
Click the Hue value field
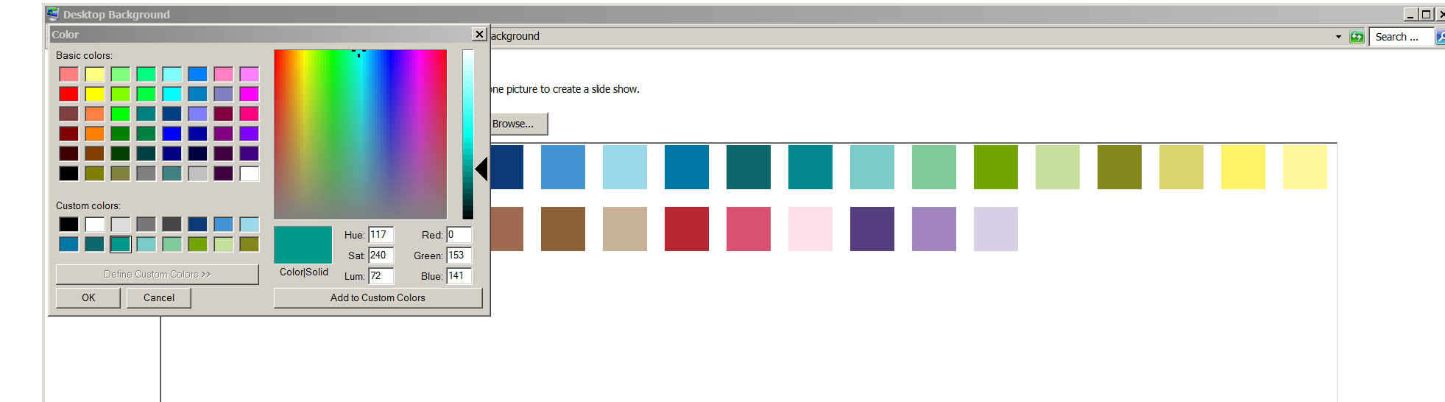[x=381, y=235]
